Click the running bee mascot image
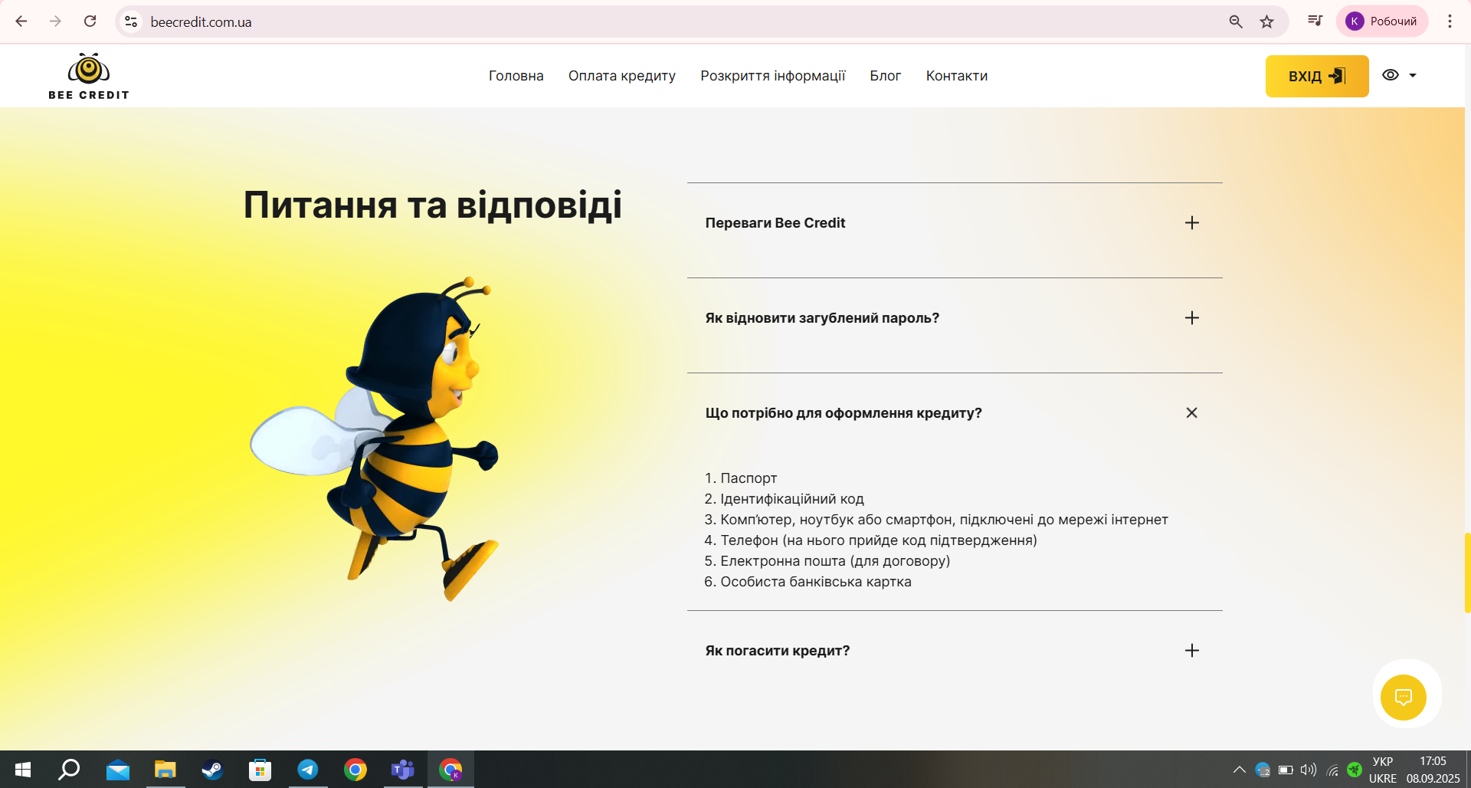 (375, 439)
